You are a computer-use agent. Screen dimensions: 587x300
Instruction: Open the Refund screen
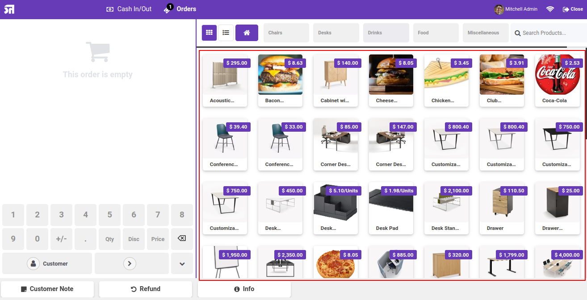(146, 289)
